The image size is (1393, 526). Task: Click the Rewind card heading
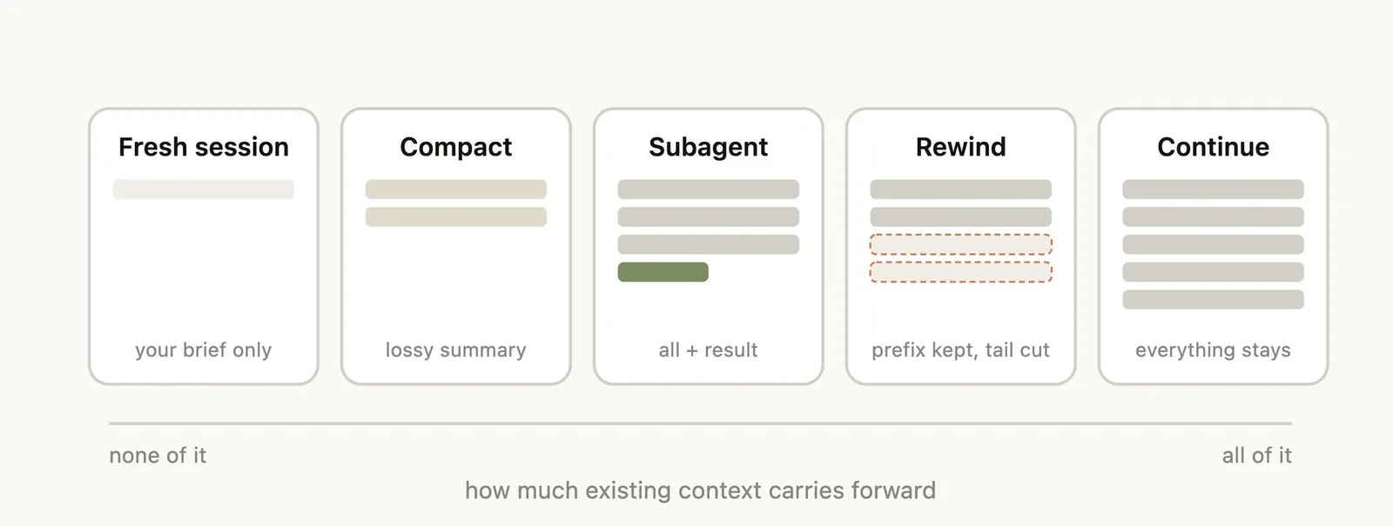(x=960, y=147)
